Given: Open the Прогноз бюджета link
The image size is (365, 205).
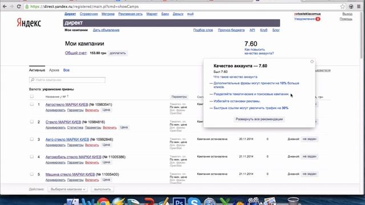Looking at the screenshot, I should pyautogui.click(x=231, y=30).
